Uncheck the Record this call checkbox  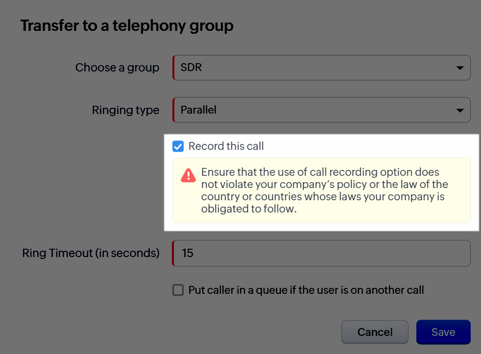point(178,146)
